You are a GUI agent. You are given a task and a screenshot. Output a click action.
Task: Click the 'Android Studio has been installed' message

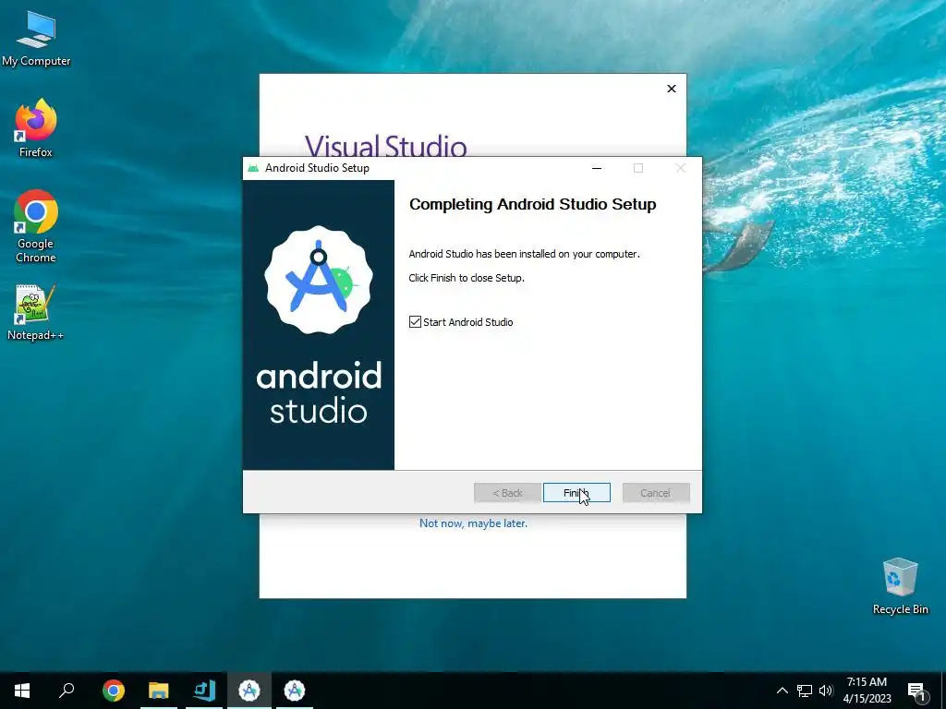coord(525,254)
